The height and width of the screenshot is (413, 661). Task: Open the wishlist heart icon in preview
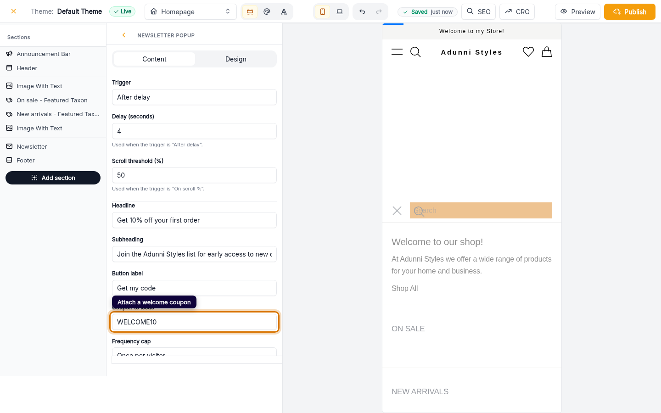[x=528, y=52]
